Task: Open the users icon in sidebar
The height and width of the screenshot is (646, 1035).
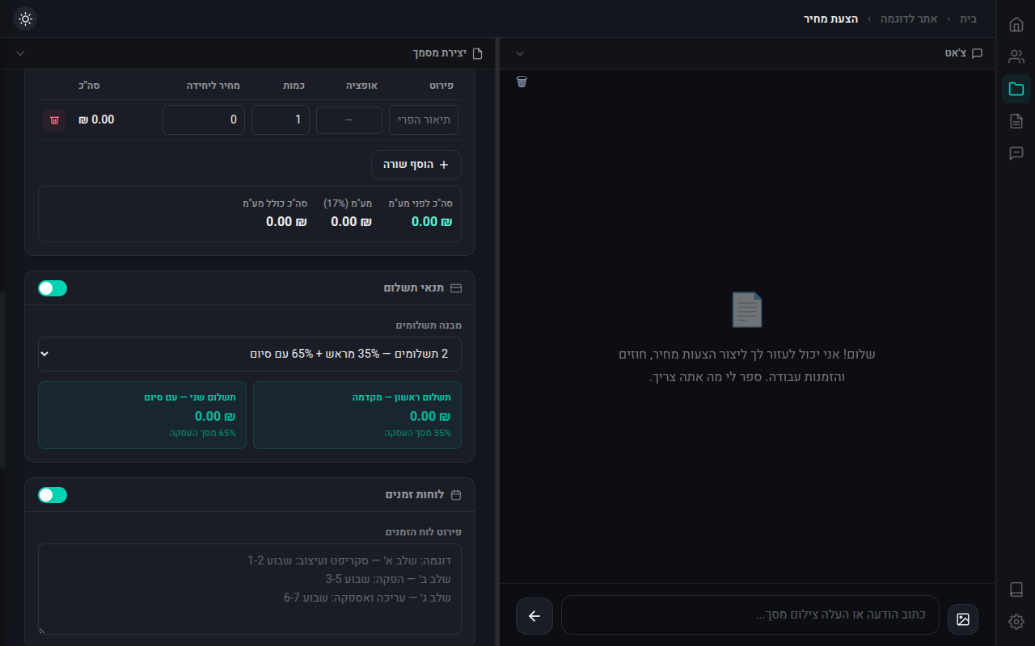Action: 1016,57
